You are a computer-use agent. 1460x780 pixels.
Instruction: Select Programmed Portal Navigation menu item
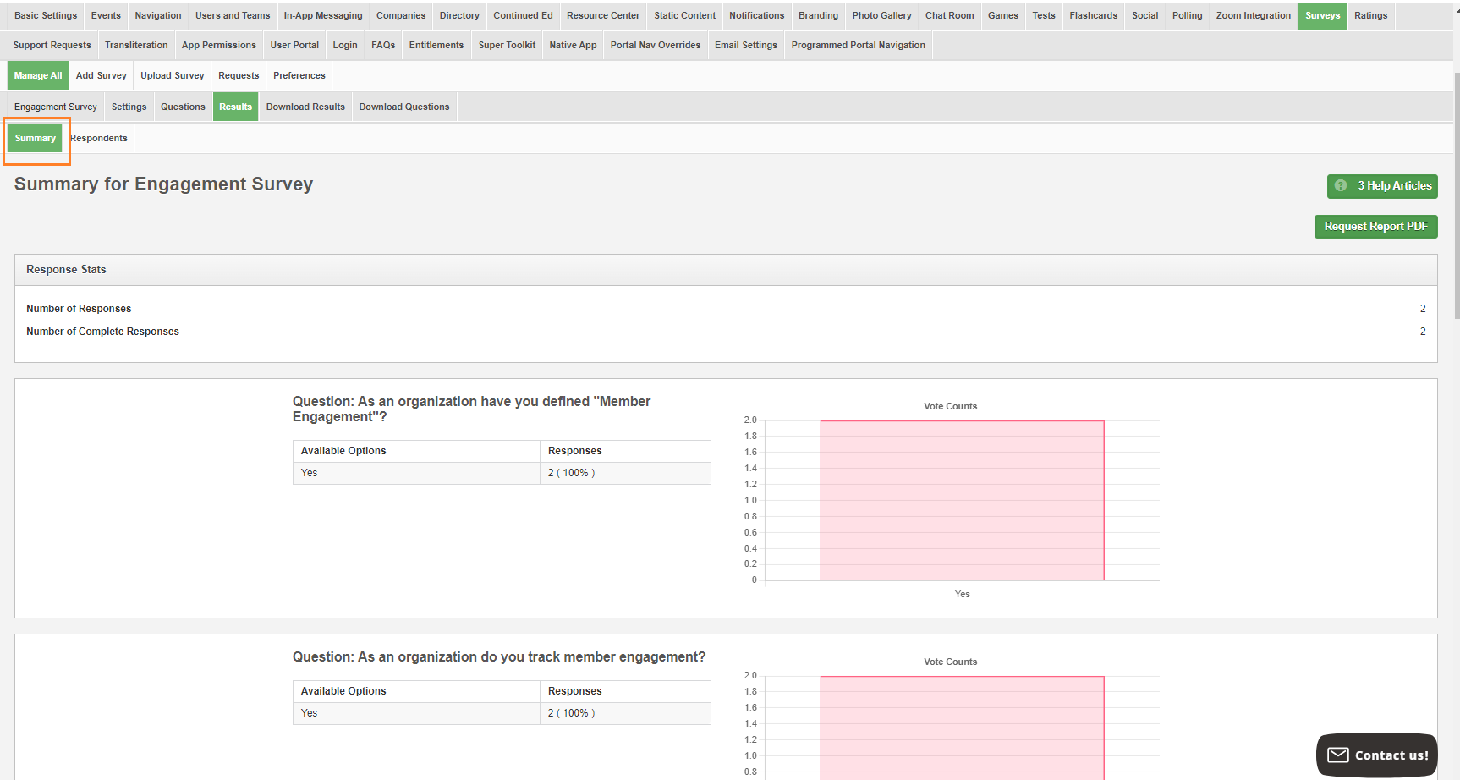coord(858,46)
